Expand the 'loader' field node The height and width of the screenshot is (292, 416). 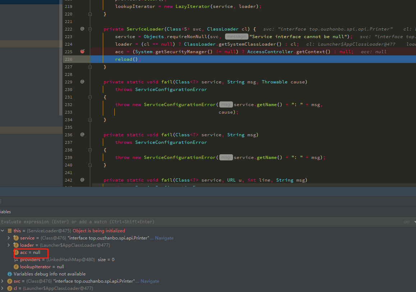tap(9, 245)
